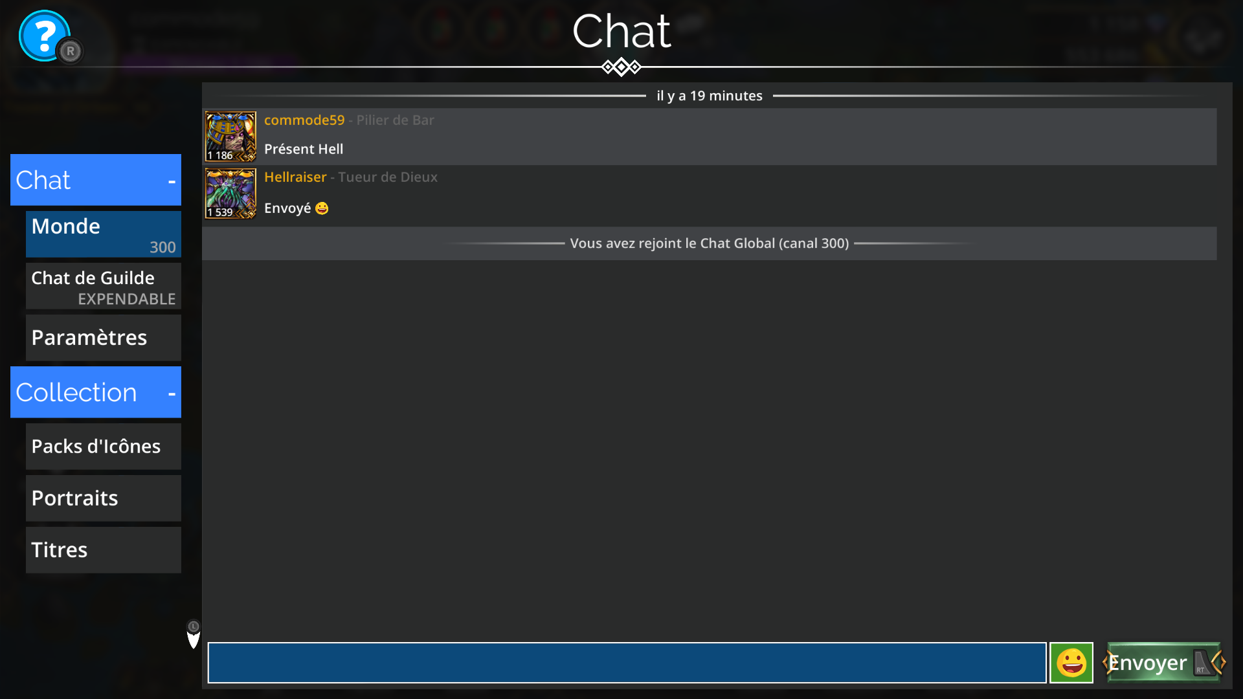Open the blue question mark help icon
This screenshot has width=1243, height=699.
[44, 36]
